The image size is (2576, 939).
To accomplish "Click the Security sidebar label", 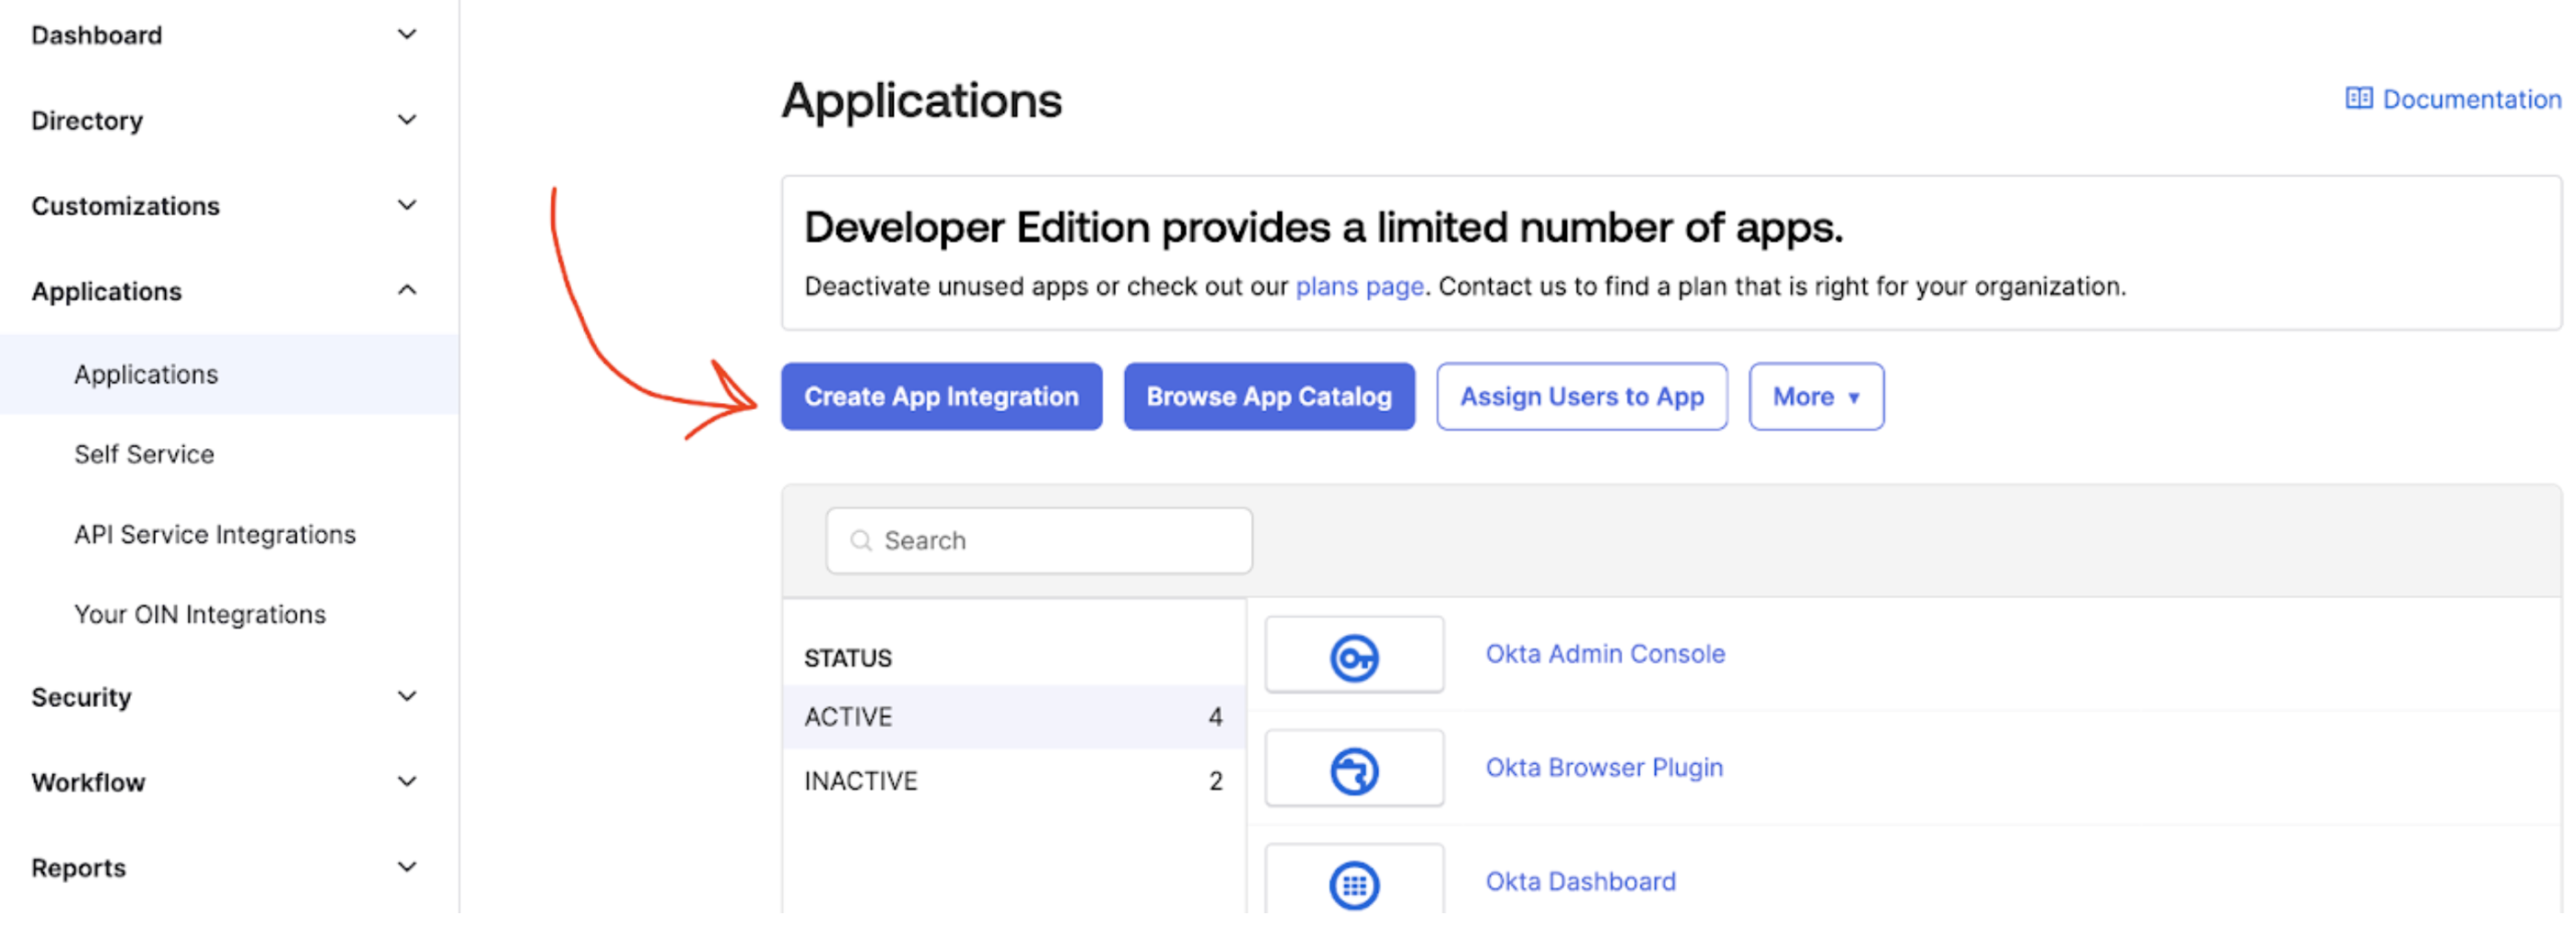I will tap(81, 697).
